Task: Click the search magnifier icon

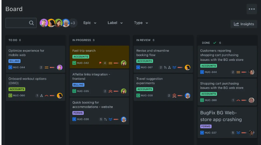Action: click(31, 23)
